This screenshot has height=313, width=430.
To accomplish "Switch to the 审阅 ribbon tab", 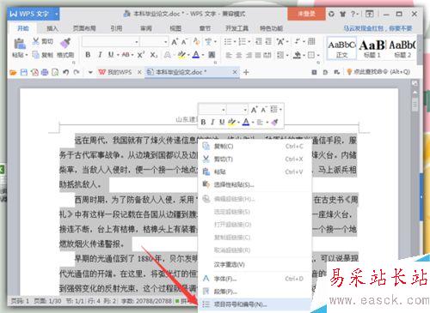I will (x=146, y=28).
